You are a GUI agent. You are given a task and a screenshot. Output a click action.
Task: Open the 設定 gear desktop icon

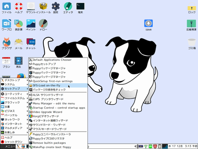pos(56,7)
